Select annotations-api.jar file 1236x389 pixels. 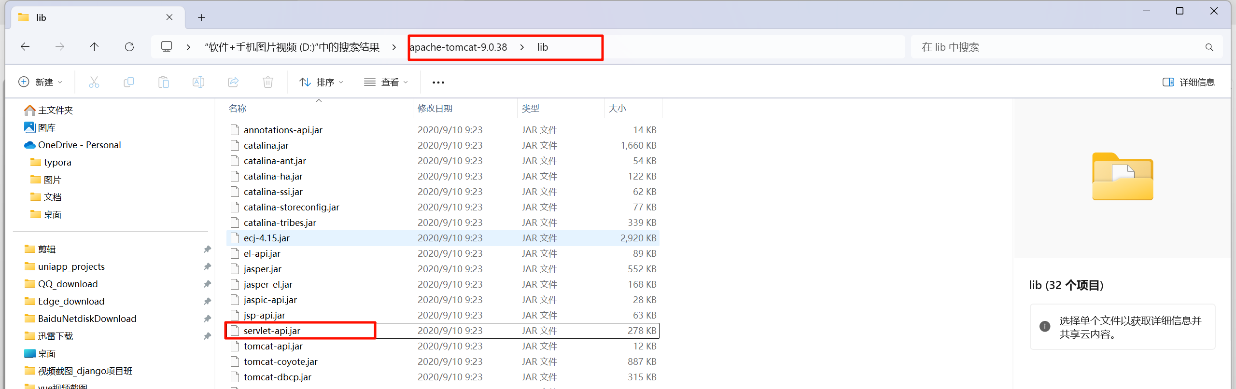[443, 130]
